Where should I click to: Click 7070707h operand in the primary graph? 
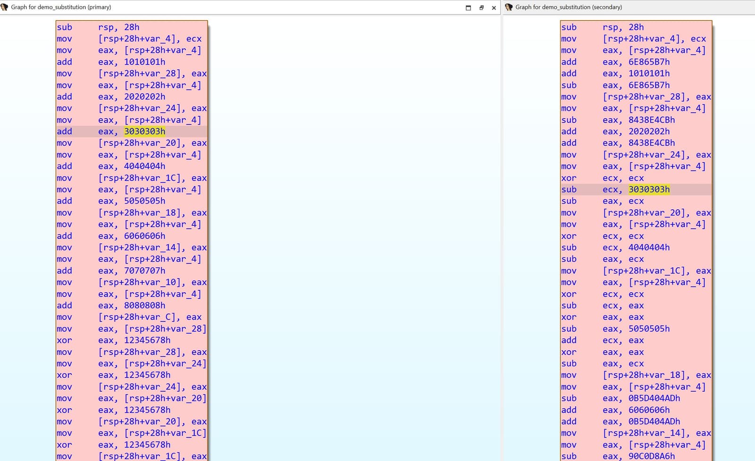tap(145, 271)
